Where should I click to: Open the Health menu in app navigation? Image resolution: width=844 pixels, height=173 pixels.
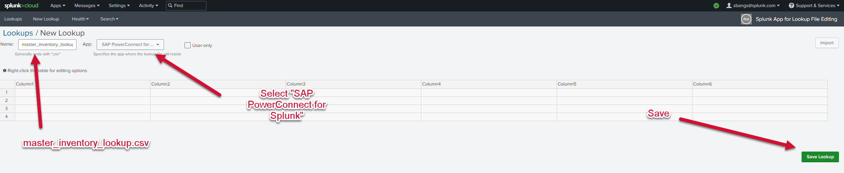point(80,19)
